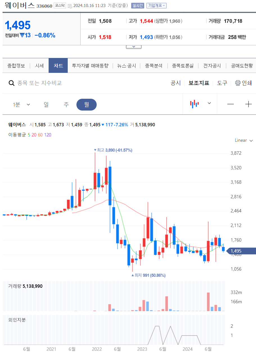Expand the 1분 minute interval dropdown
This screenshot has height=355, width=256.
tap(21, 105)
